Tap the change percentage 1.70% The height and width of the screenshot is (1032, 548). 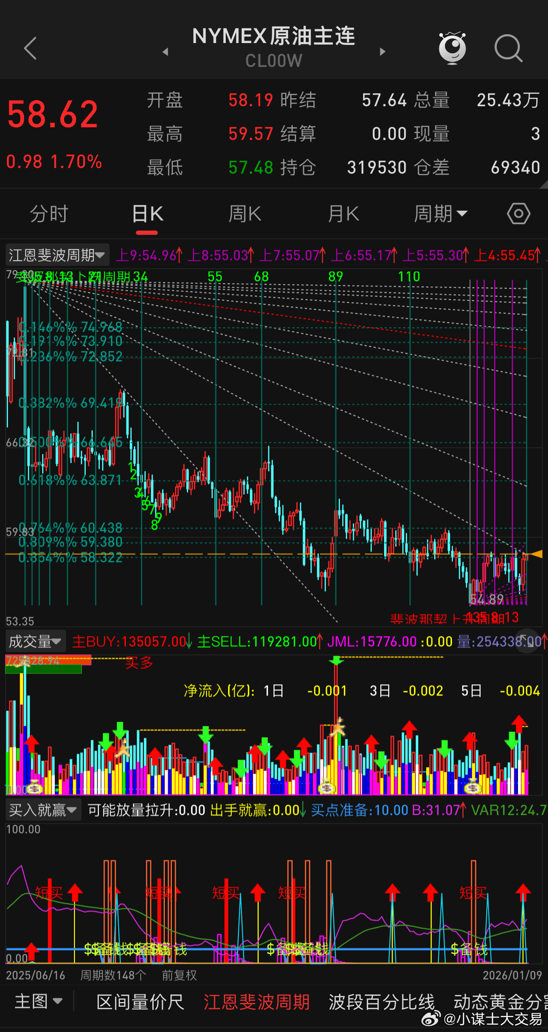pyautogui.click(x=76, y=162)
